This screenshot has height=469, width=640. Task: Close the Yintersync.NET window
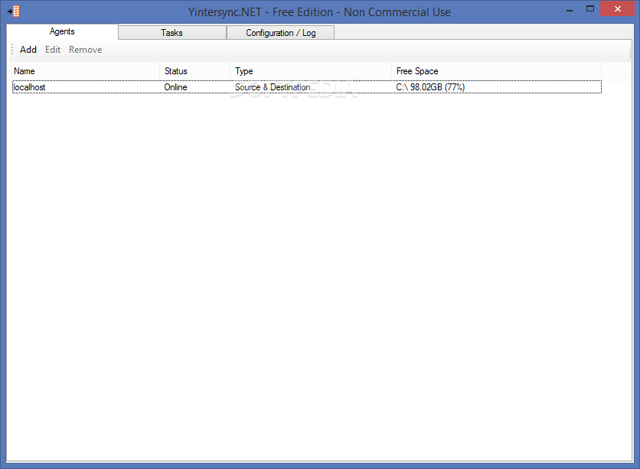coord(618,8)
